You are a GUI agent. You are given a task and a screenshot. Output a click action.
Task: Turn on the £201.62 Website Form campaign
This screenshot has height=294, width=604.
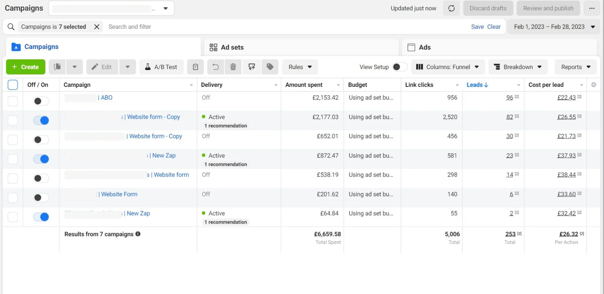[x=41, y=198]
